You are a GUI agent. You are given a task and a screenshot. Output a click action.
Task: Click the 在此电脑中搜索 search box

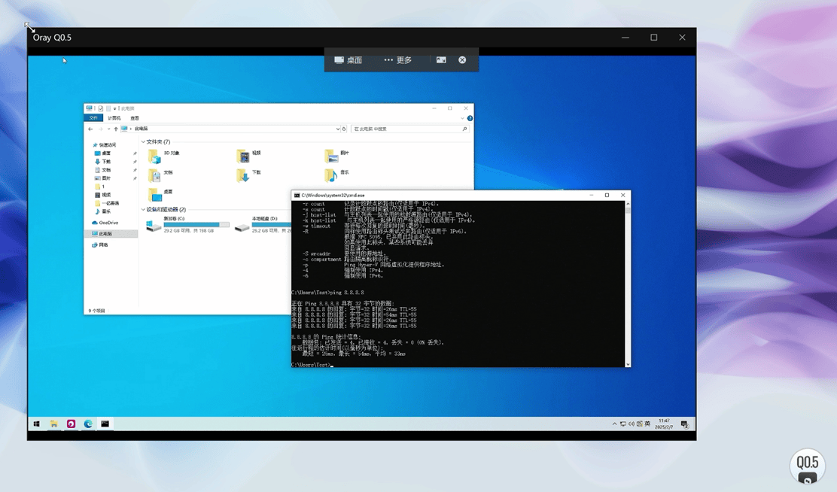click(410, 129)
